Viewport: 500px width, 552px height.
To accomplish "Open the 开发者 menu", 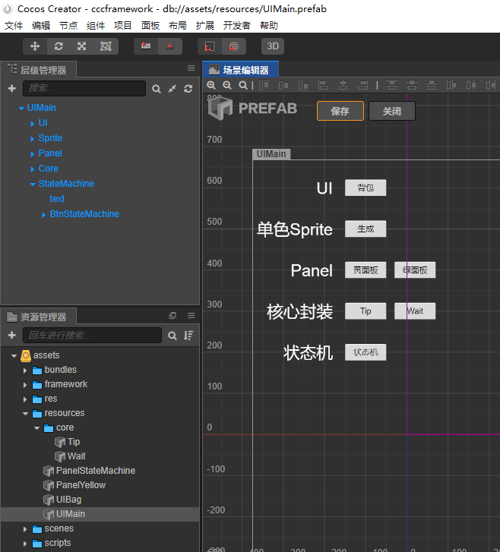I will click(x=237, y=25).
